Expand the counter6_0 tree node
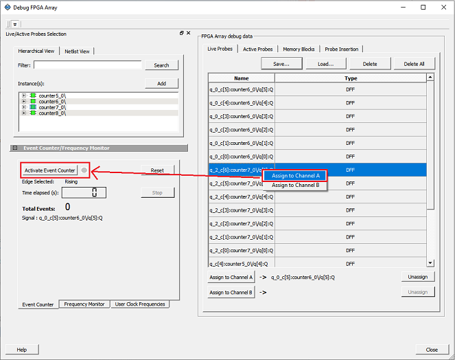The image size is (455, 360). click(x=24, y=101)
